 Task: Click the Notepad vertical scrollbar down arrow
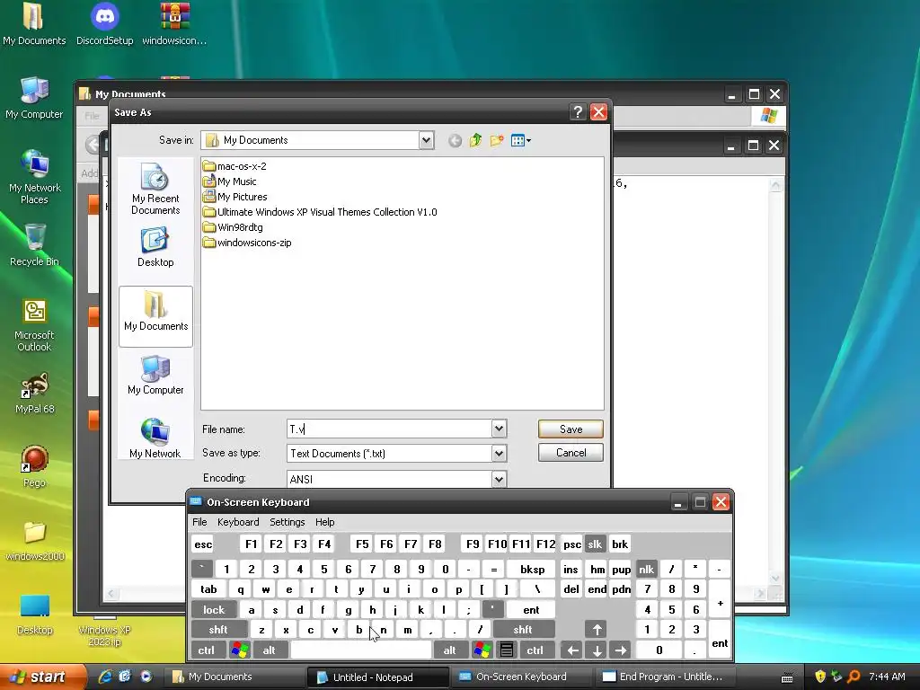775,578
